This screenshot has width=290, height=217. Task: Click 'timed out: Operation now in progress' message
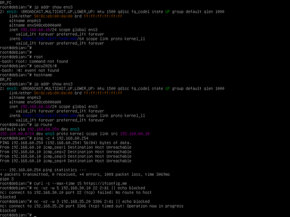point(143,206)
